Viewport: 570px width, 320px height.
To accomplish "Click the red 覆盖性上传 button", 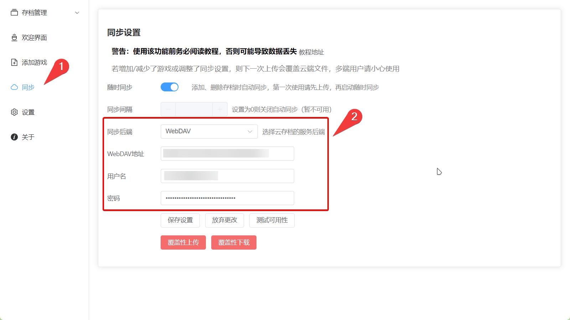I will coord(183,242).
